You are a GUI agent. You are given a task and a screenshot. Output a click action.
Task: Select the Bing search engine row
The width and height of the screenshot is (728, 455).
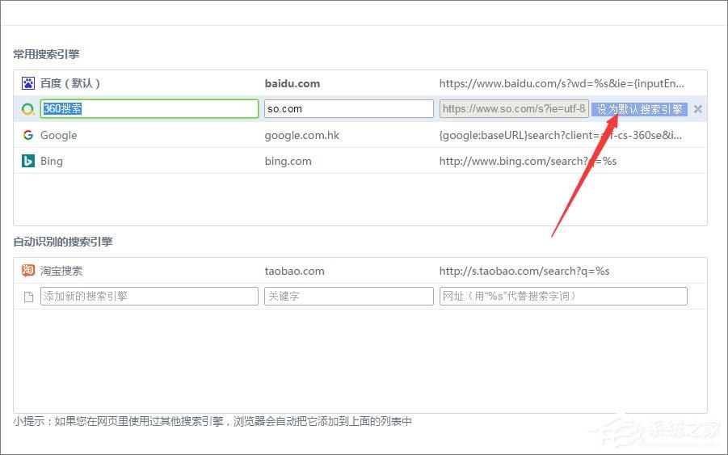[360, 161]
